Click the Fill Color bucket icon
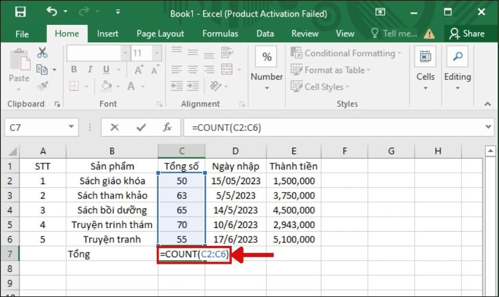Image resolution: width=499 pixels, height=297 pixels. pyautogui.click(x=106, y=86)
